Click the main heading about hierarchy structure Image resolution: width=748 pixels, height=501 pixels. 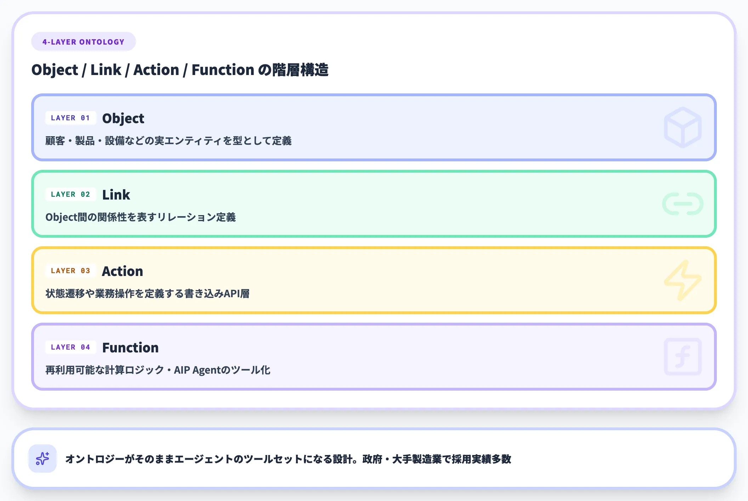pos(180,70)
